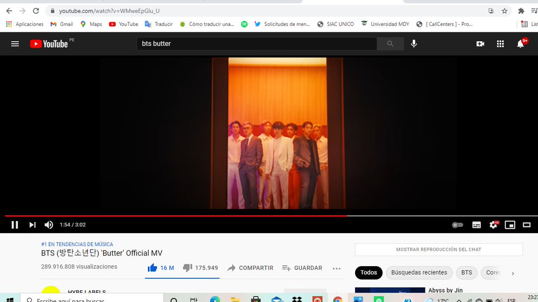The width and height of the screenshot is (538, 302).
Task: Open Google Chrome in the Windows taskbar
Action: click(338, 299)
